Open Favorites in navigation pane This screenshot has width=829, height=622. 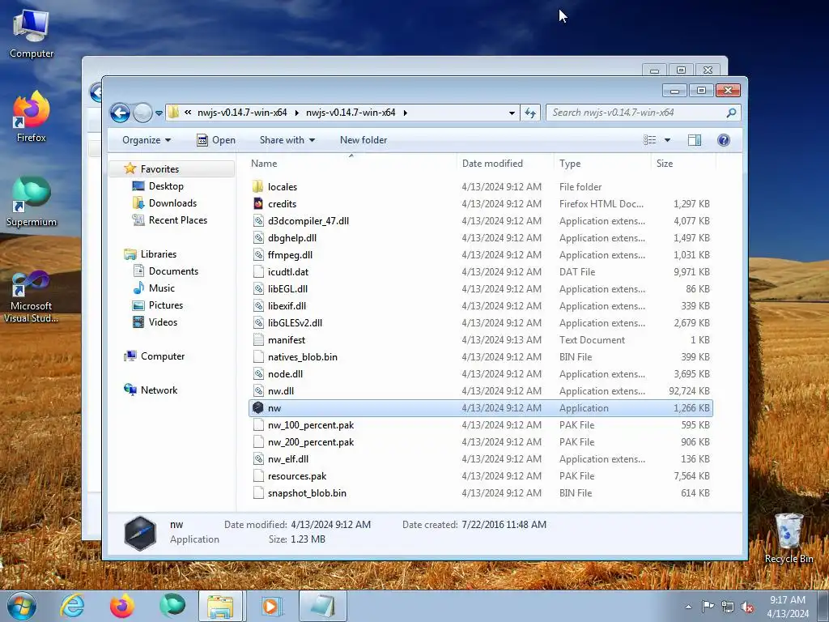click(x=159, y=168)
